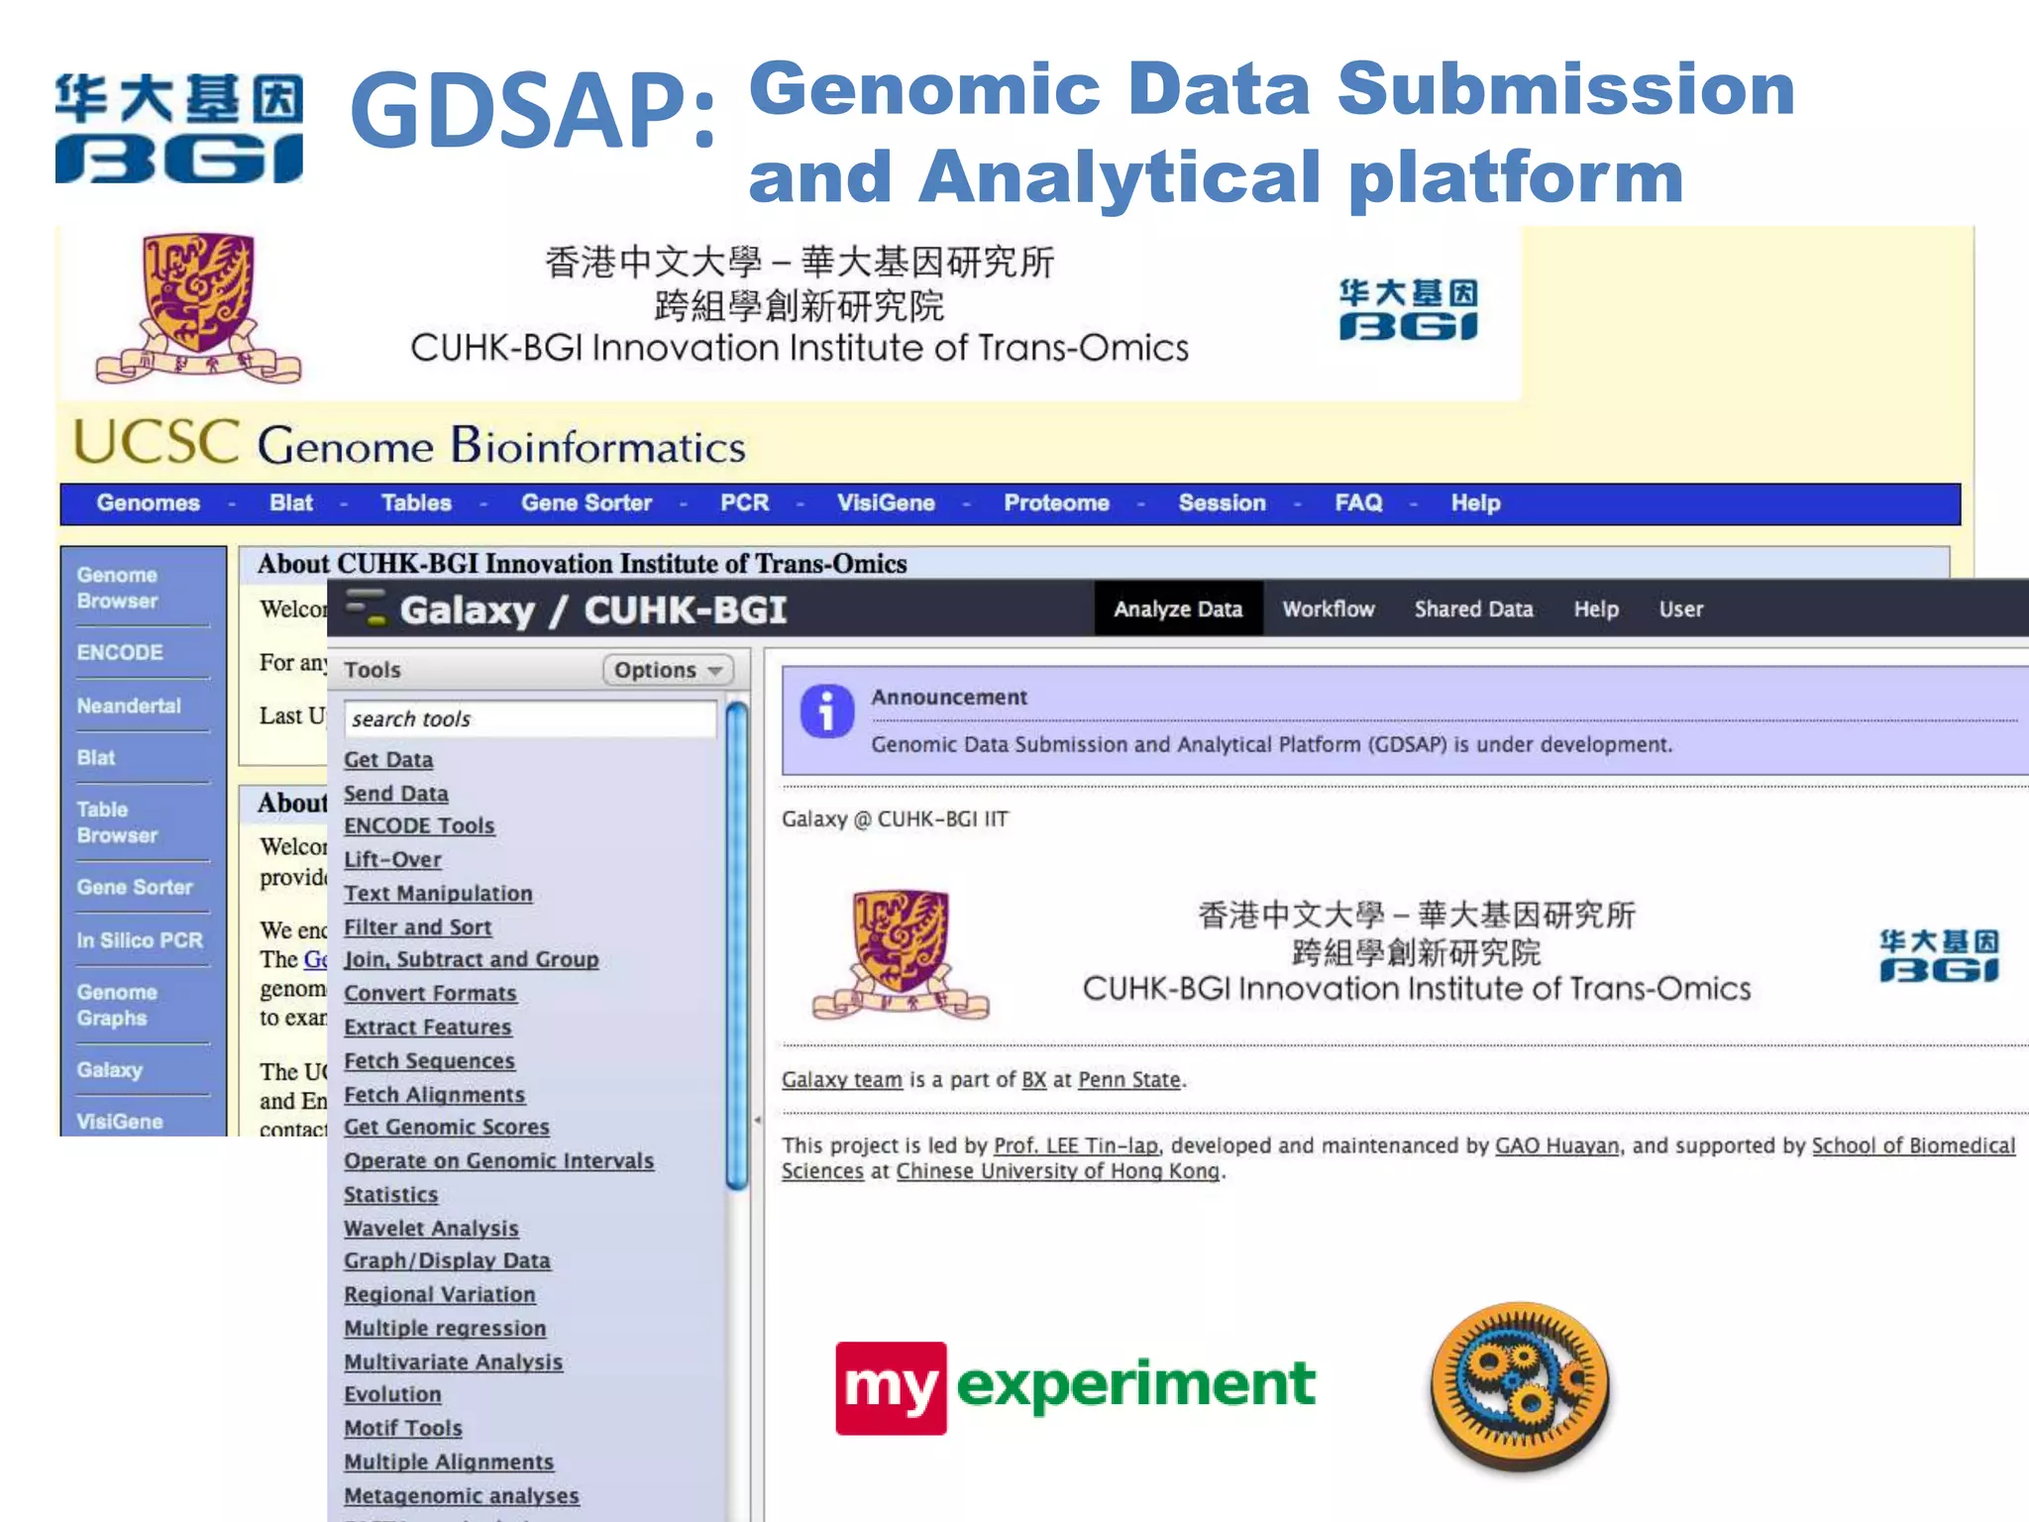The width and height of the screenshot is (2029, 1522).
Task: Open Chinese University of Hong Kong link
Action: tap(1058, 1172)
